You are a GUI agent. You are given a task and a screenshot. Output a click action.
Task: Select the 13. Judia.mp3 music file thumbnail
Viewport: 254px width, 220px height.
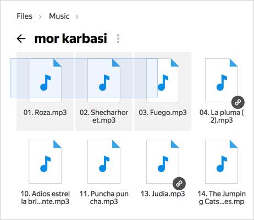(x=163, y=162)
